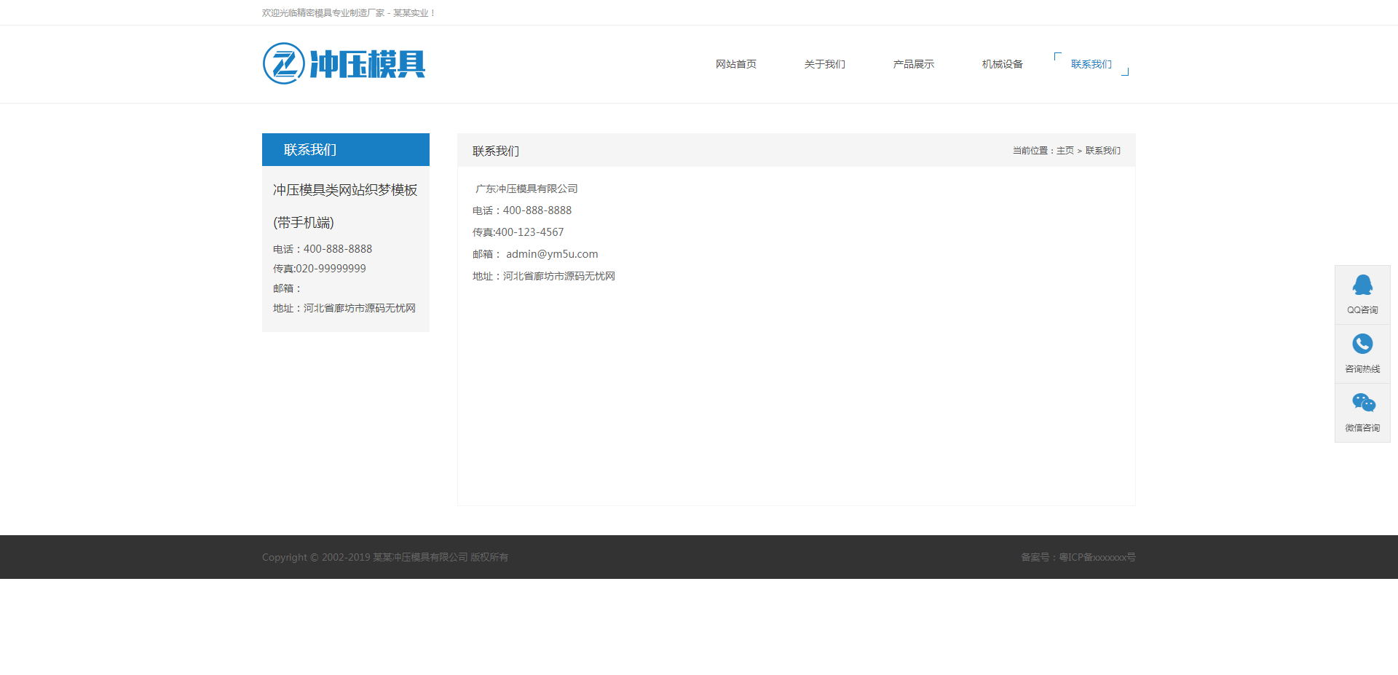Click the phone hotline icon
This screenshot has height=675, width=1398.
coord(1362,344)
